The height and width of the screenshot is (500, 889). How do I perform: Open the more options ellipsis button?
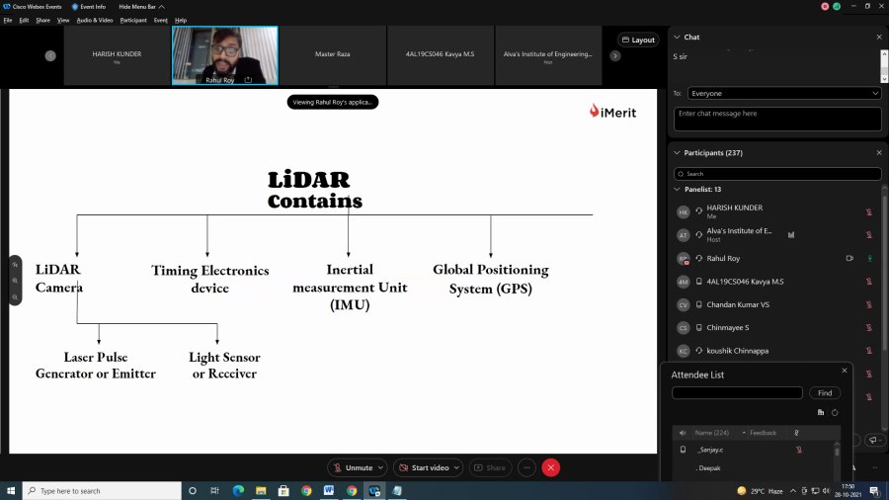pos(527,467)
